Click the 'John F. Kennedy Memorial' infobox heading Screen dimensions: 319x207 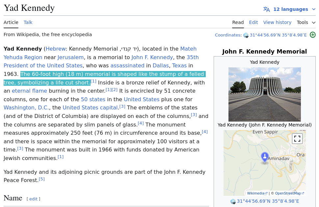click(264, 51)
